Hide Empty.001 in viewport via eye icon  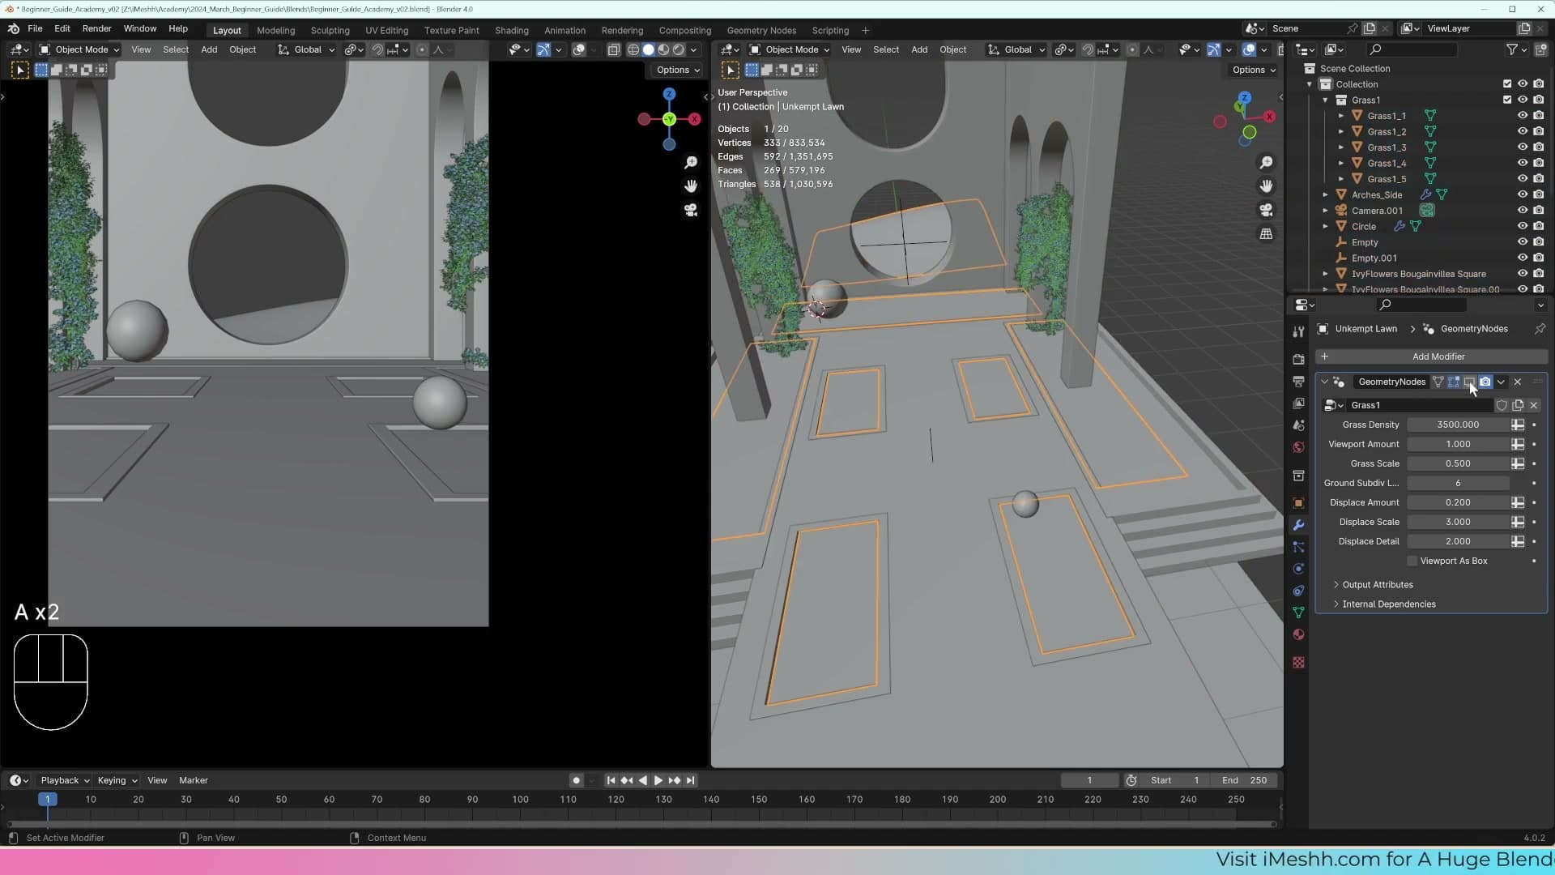coord(1523,258)
